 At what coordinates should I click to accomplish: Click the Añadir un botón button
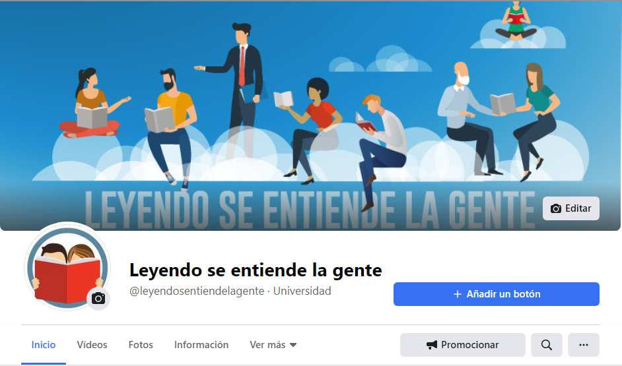pyautogui.click(x=497, y=294)
